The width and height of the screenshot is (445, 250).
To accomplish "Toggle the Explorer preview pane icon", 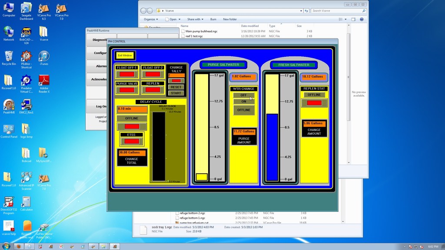I will coord(353,19).
